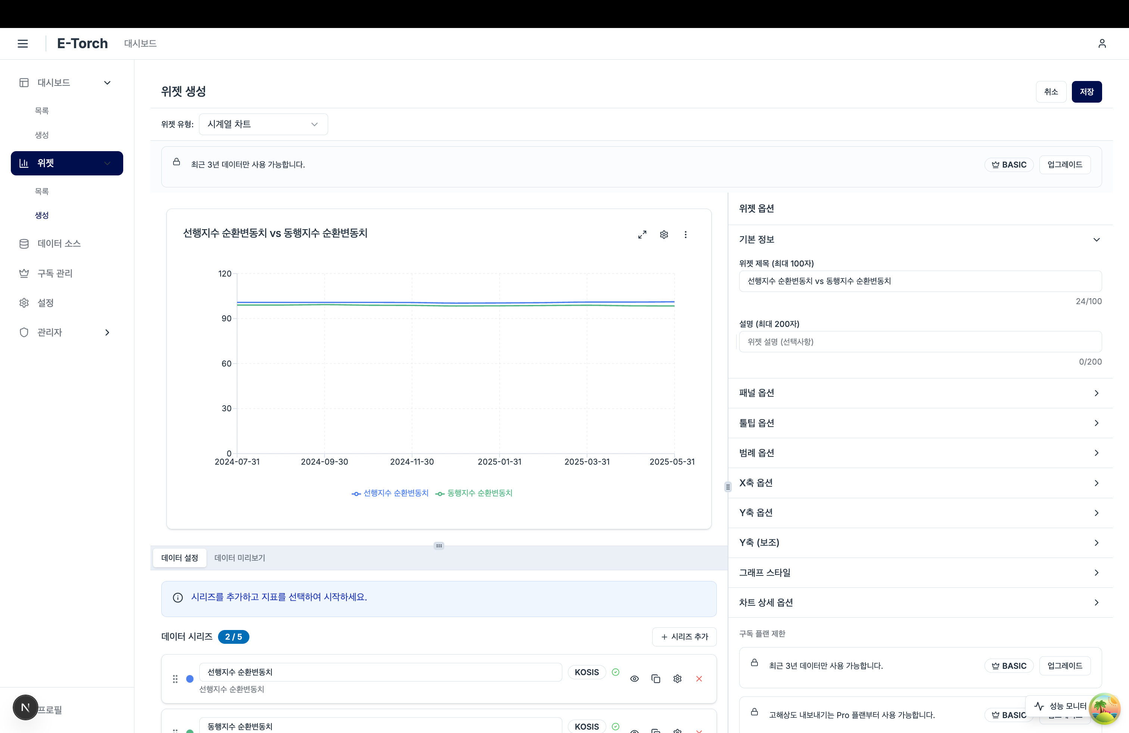Open the 위젯 유형 dropdown
The height and width of the screenshot is (733, 1129).
[x=263, y=124]
